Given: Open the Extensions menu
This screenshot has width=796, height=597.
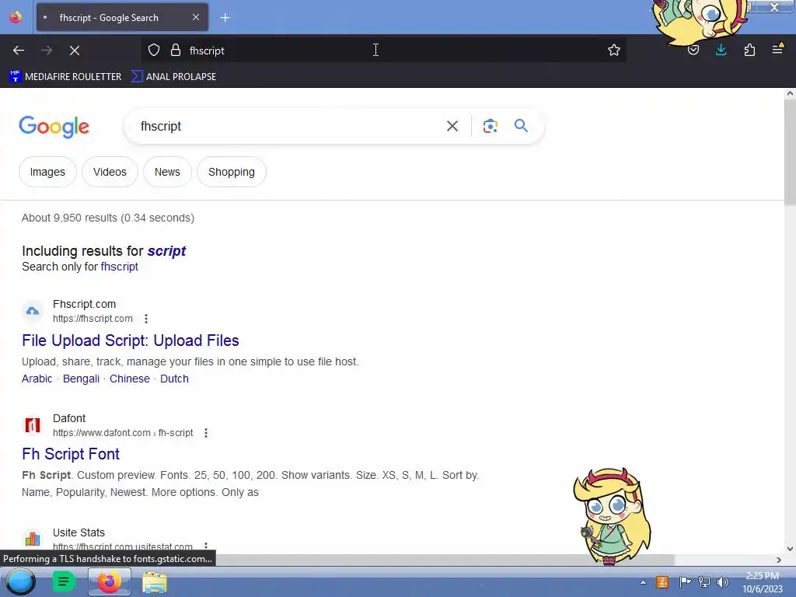Looking at the screenshot, I should (749, 51).
